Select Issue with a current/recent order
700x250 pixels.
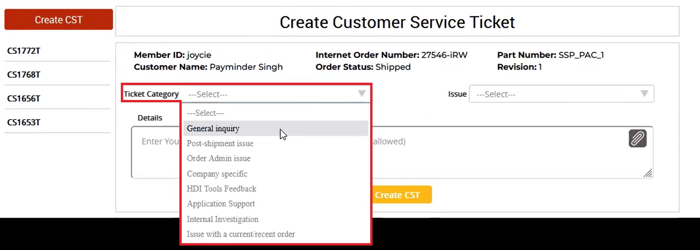coord(276,234)
